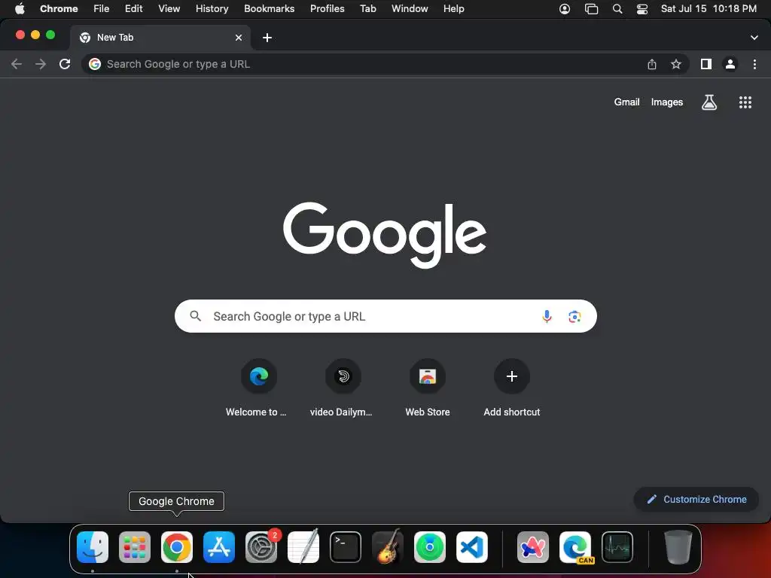Open Finder in the Dock

(93, 547)
